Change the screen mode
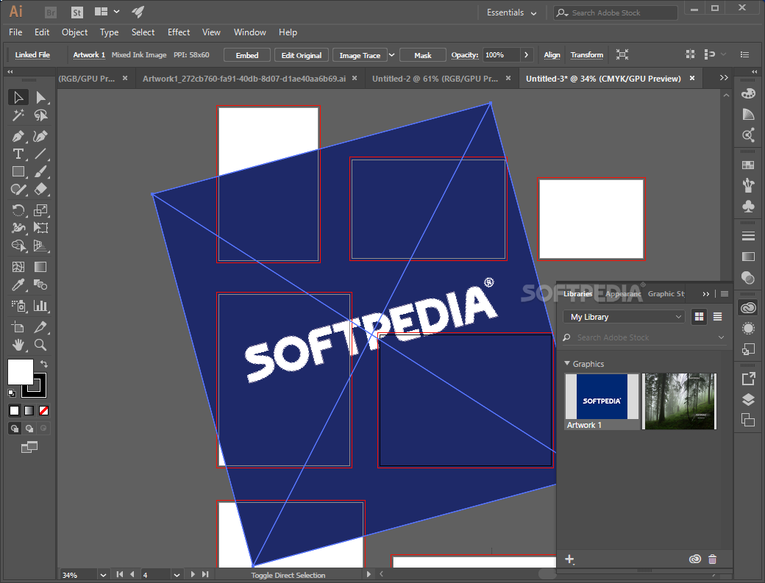This screenshot has width=765, height=583. tap(29, 447)
